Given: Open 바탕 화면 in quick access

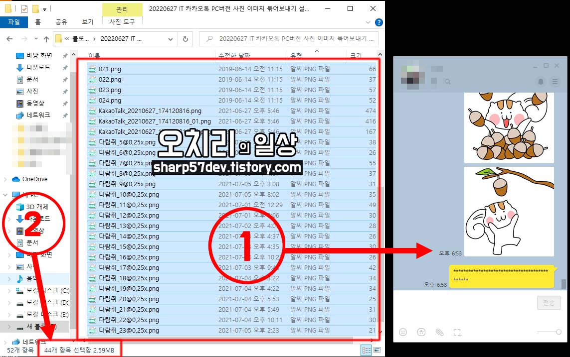Looking at the screenshot, I should click(39, 55).
